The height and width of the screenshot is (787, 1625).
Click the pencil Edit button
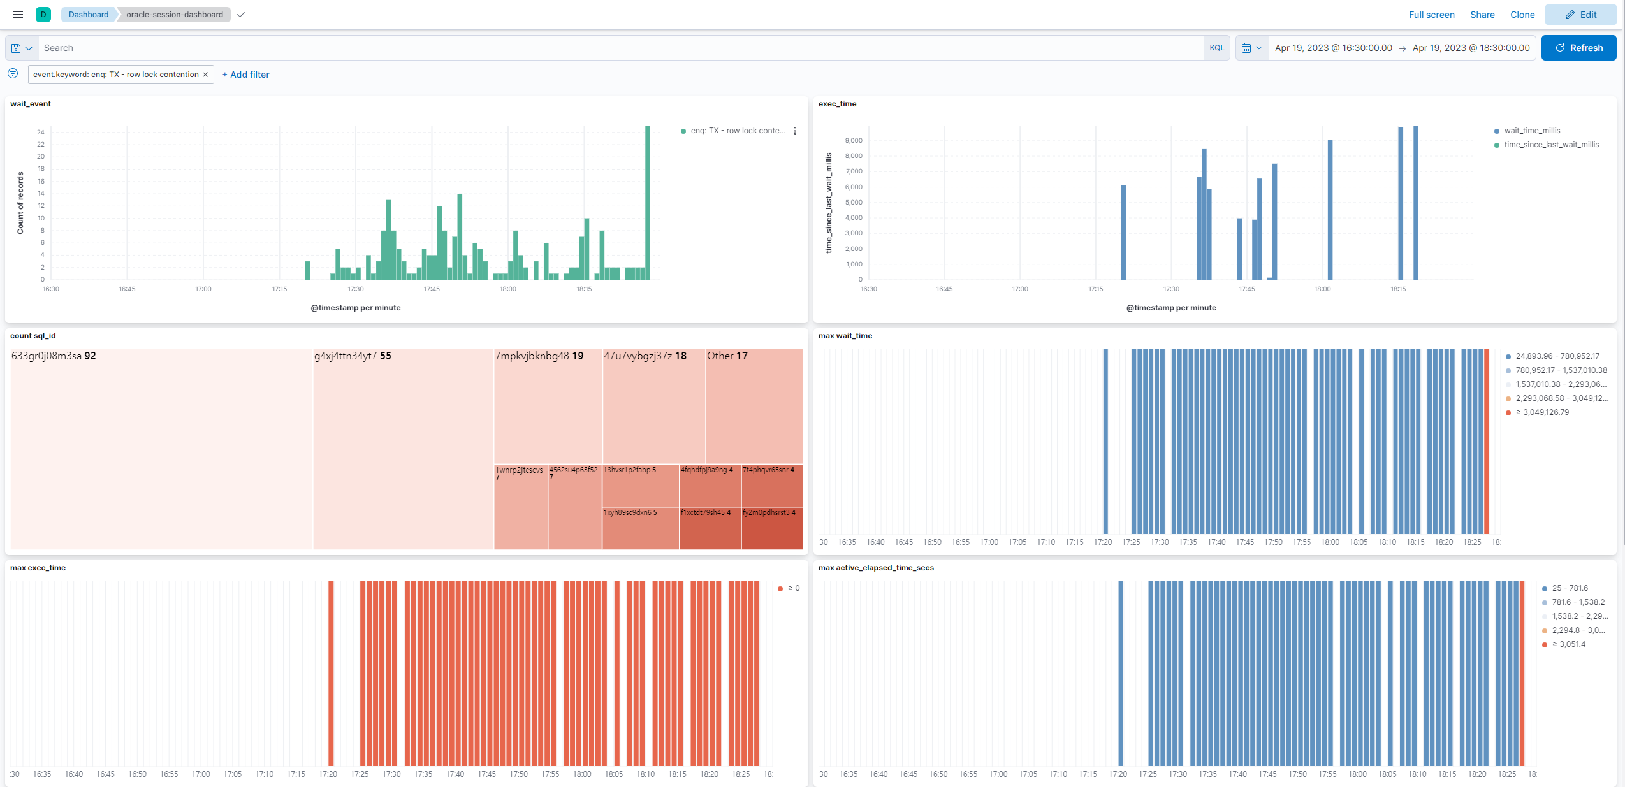click(1580, 15)
